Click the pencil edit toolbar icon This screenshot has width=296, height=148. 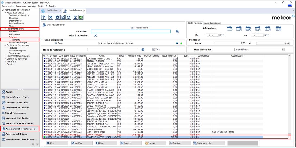click(x=63, y=17)
